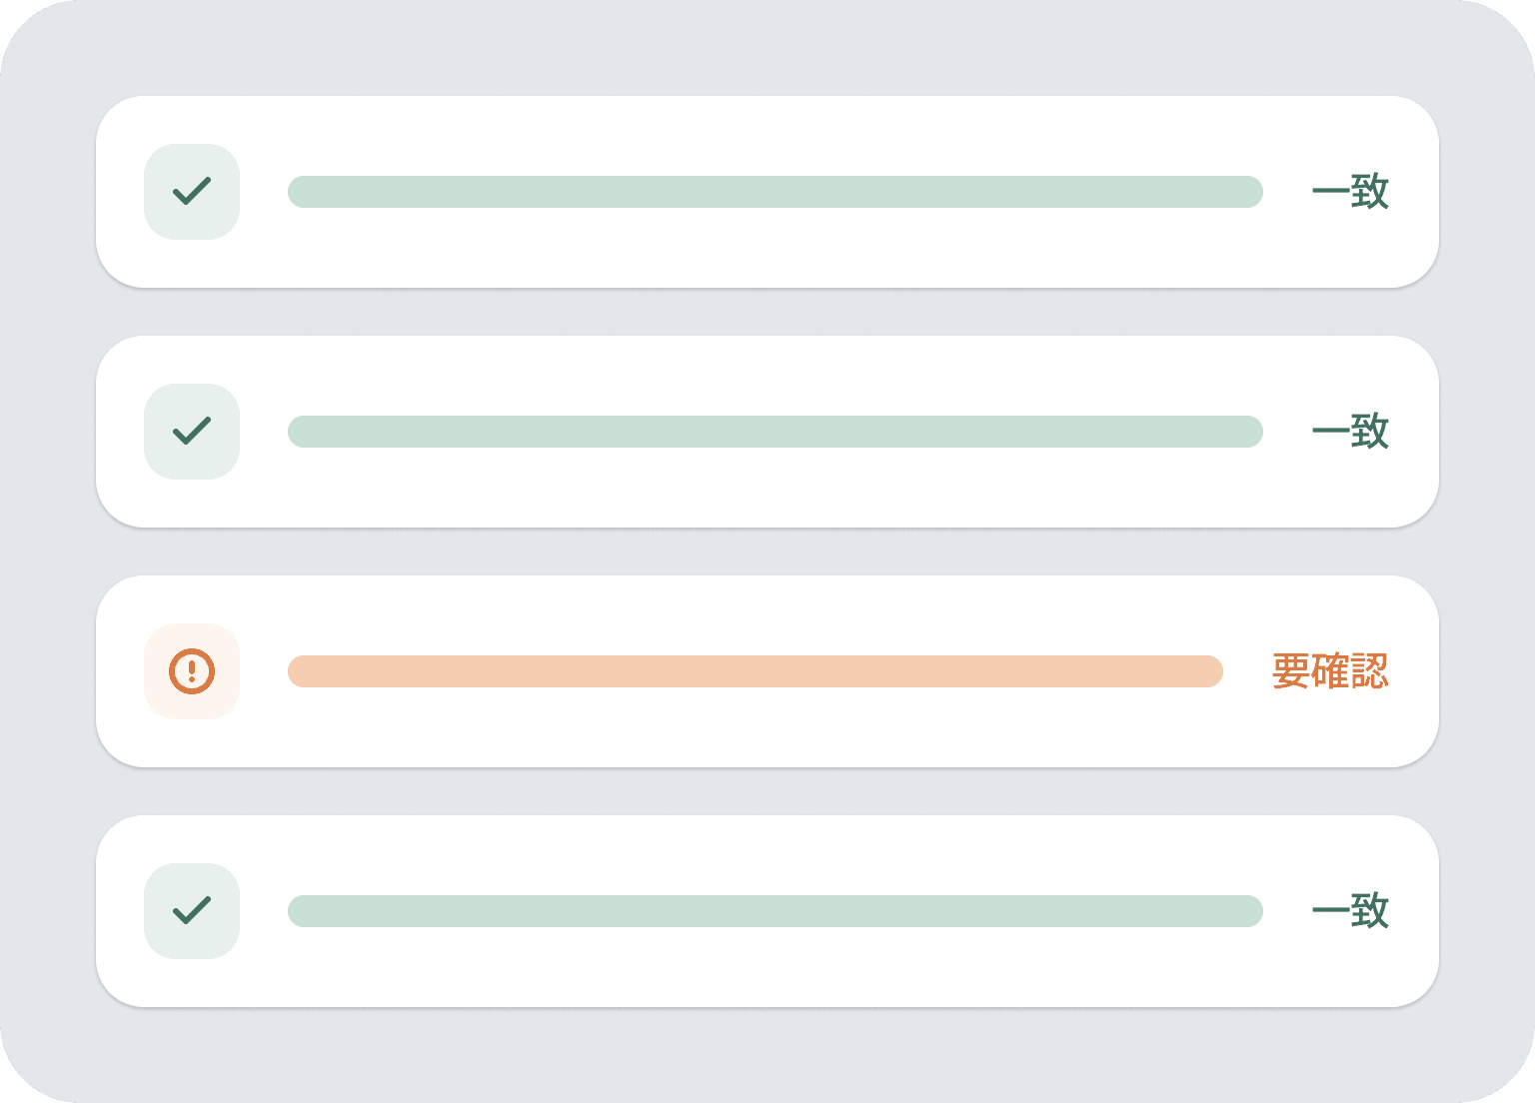The height and width of the screenshot is (1103, 1535).
Task: Open the orange 要確認 status label
Action: click(x=1330, y=671)
